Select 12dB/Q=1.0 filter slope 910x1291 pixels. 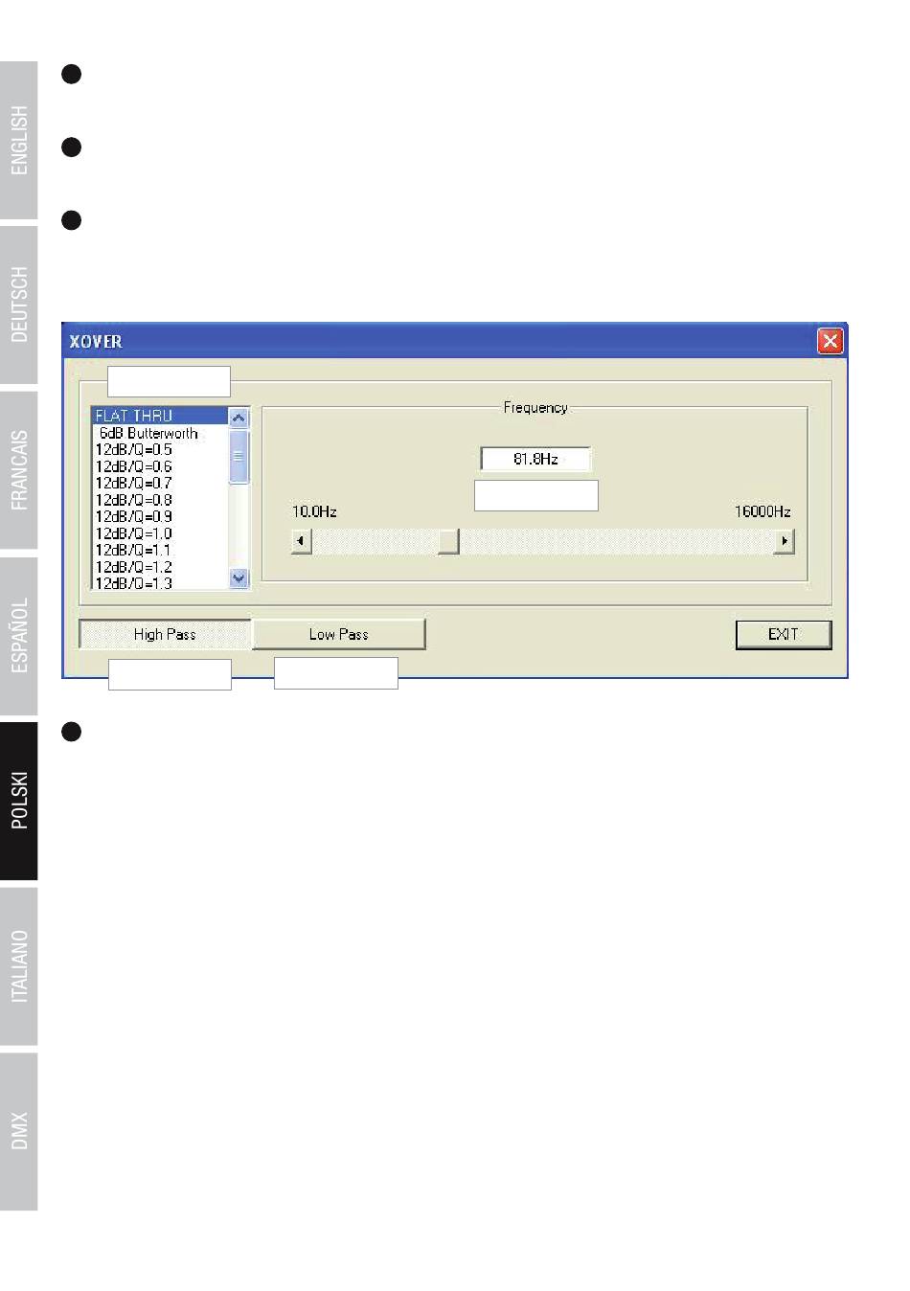pyautogui.click(x=134, y=533)
